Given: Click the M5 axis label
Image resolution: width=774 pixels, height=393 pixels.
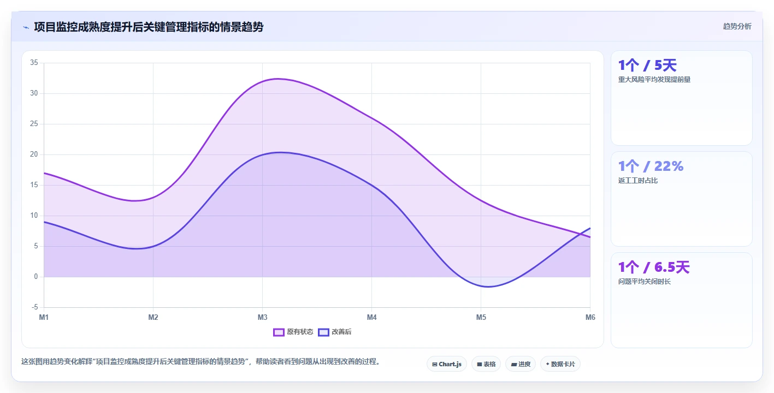Looking at the screenshot, I should [x=481, y=317].
